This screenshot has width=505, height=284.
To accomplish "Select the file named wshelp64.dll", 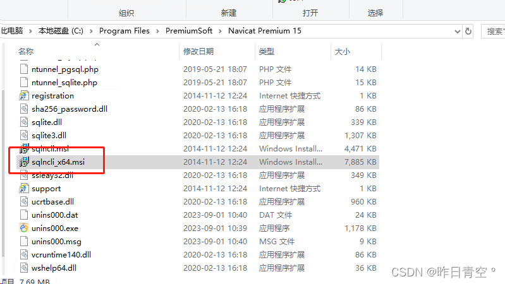I will click(x=54, y=268).
